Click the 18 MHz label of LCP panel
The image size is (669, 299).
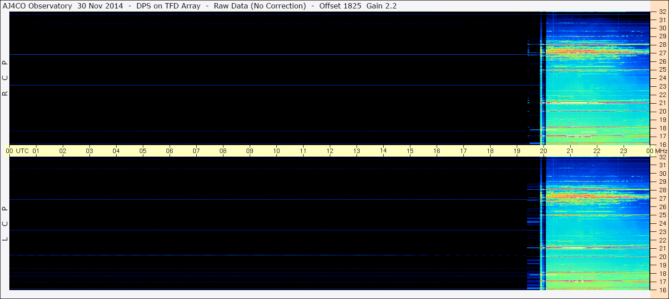(x=662, y=273)
